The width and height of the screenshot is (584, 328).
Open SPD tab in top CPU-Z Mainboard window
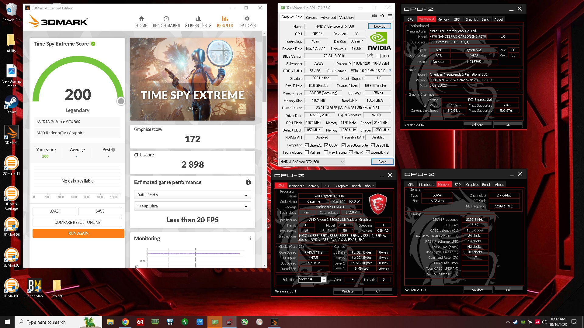[x=457, y=19]
